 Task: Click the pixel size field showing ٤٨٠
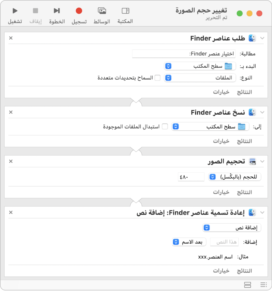pos(191,177)
